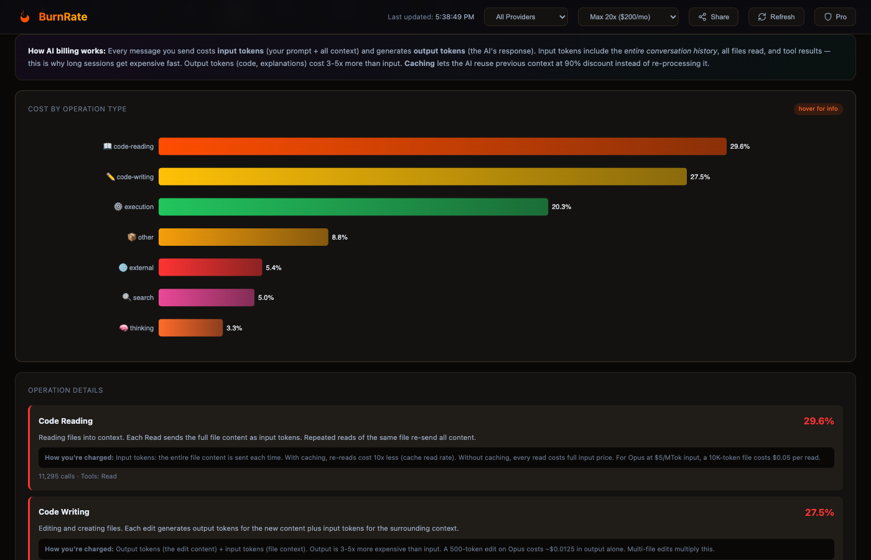The image size is (871, 560).
Task: Select the gear icon beside execution
Action: (x=118, y=206)
